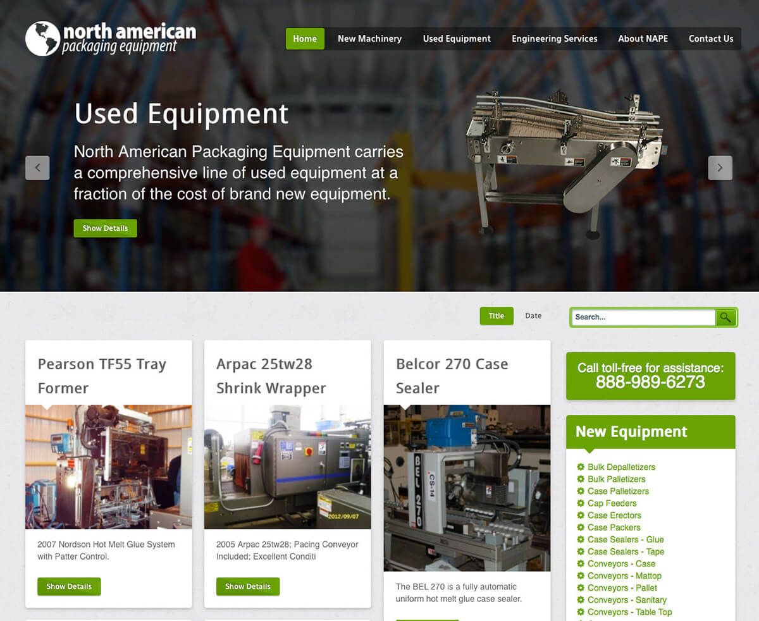Viewport: 759px width, 621px height.
Task: Click the Arpac shrink wrapper photo
Action: 288,467
